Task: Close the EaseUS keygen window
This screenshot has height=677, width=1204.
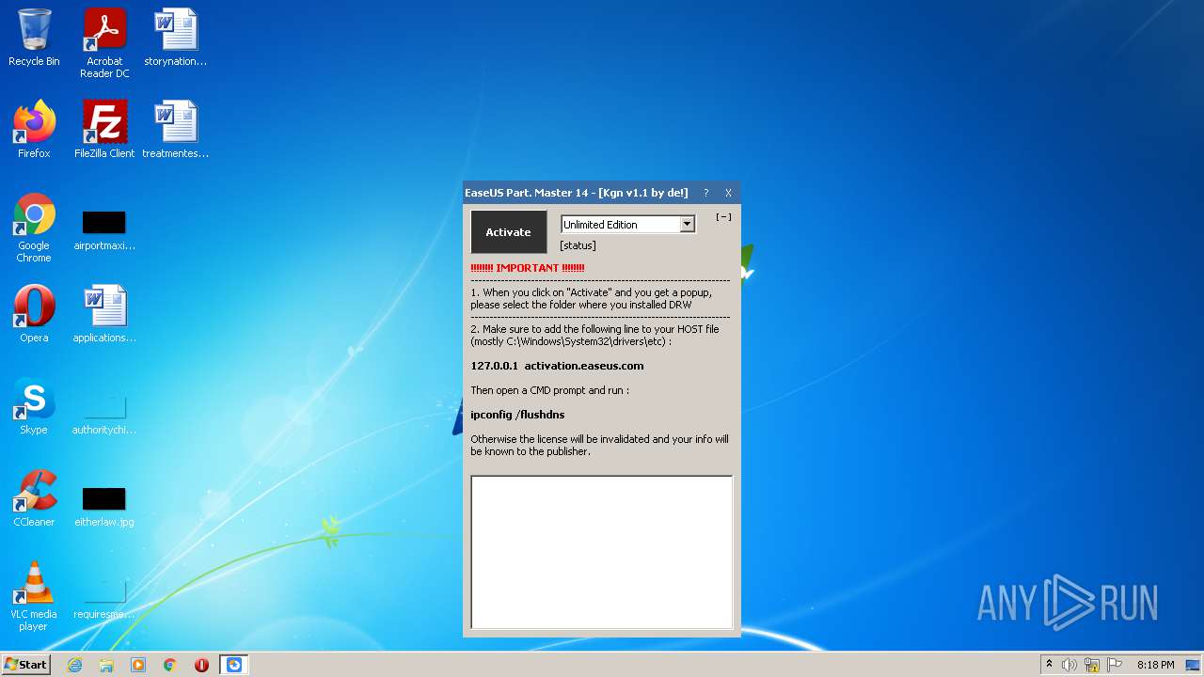Action: tap(728, 193)
